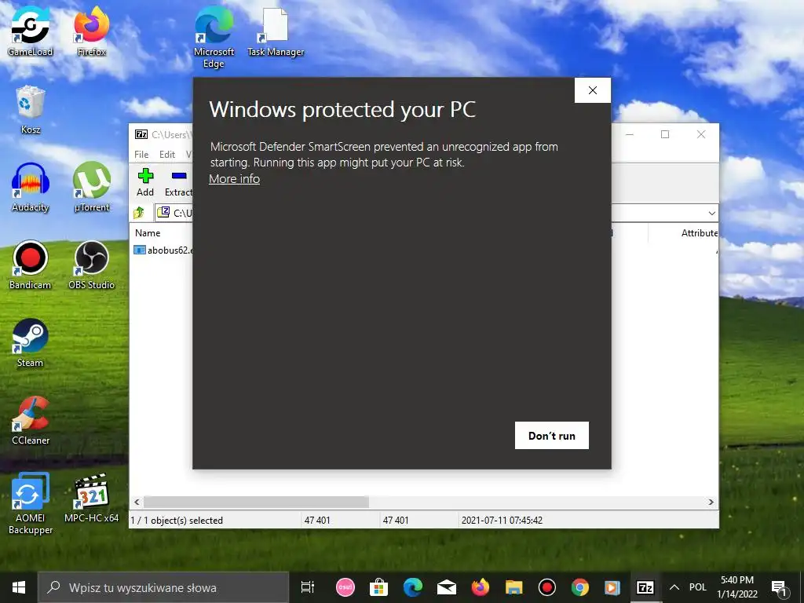The image size is (804, 603).
Task: Open OBS Studio desktop shortcut
Action: tap(91, 265)
